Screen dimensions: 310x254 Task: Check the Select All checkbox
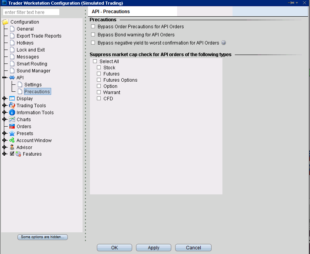pos(95,61)
